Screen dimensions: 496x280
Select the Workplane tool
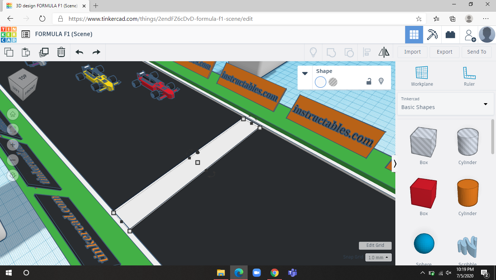pyautogui.click(x=422, y=75)
